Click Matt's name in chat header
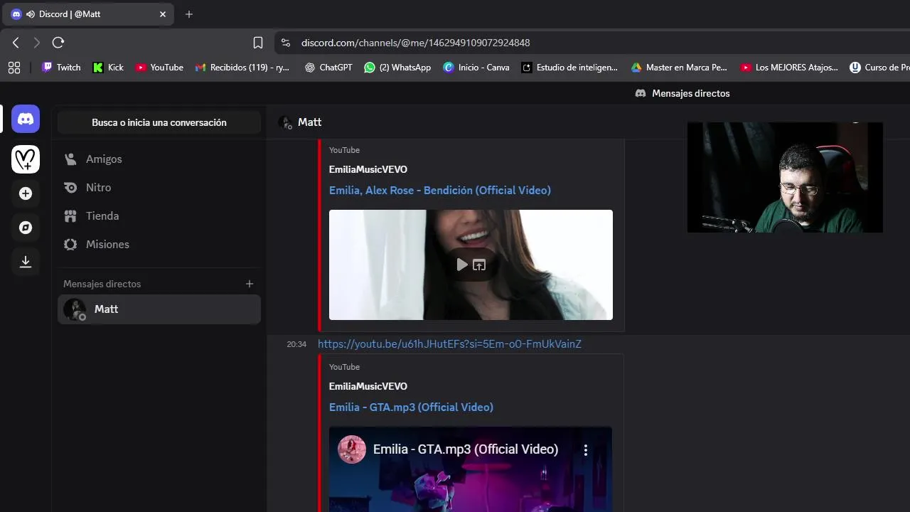910x512 pixels. (310, 122)
